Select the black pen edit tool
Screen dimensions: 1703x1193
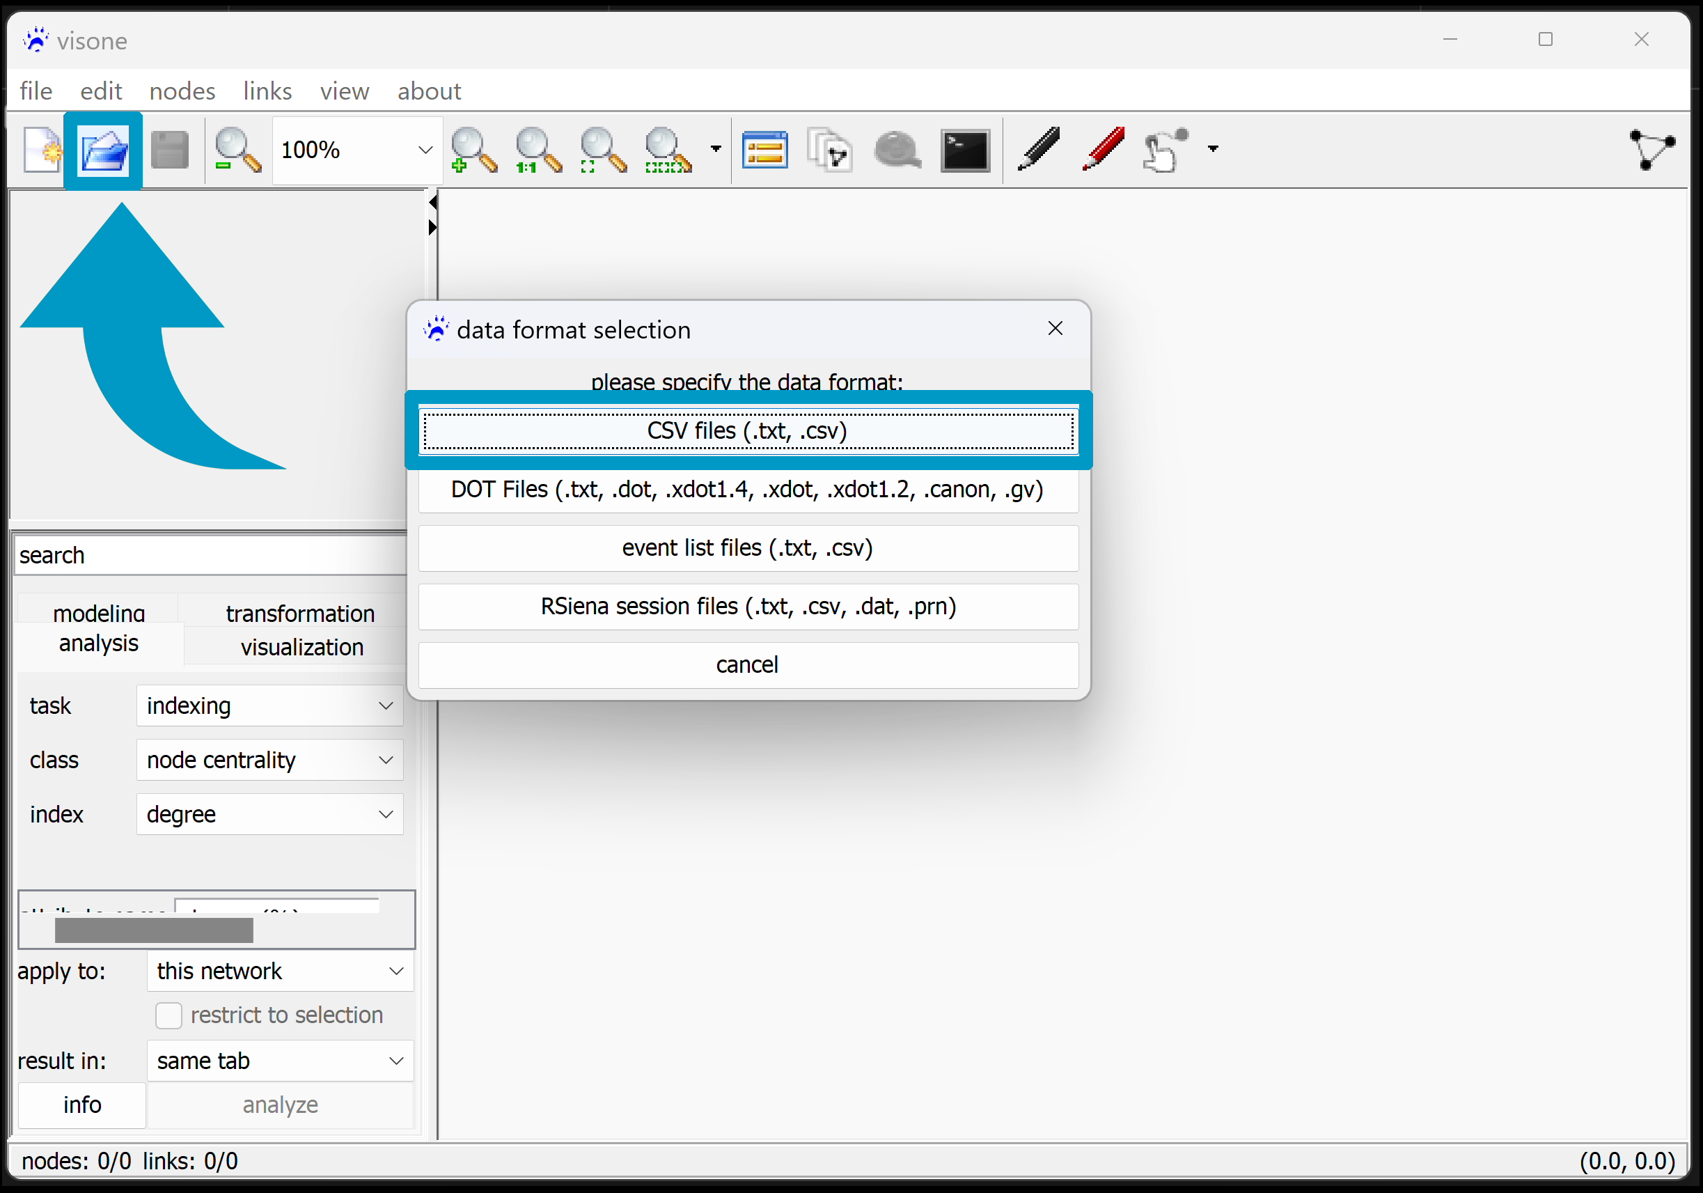(x=1038, y=149)
